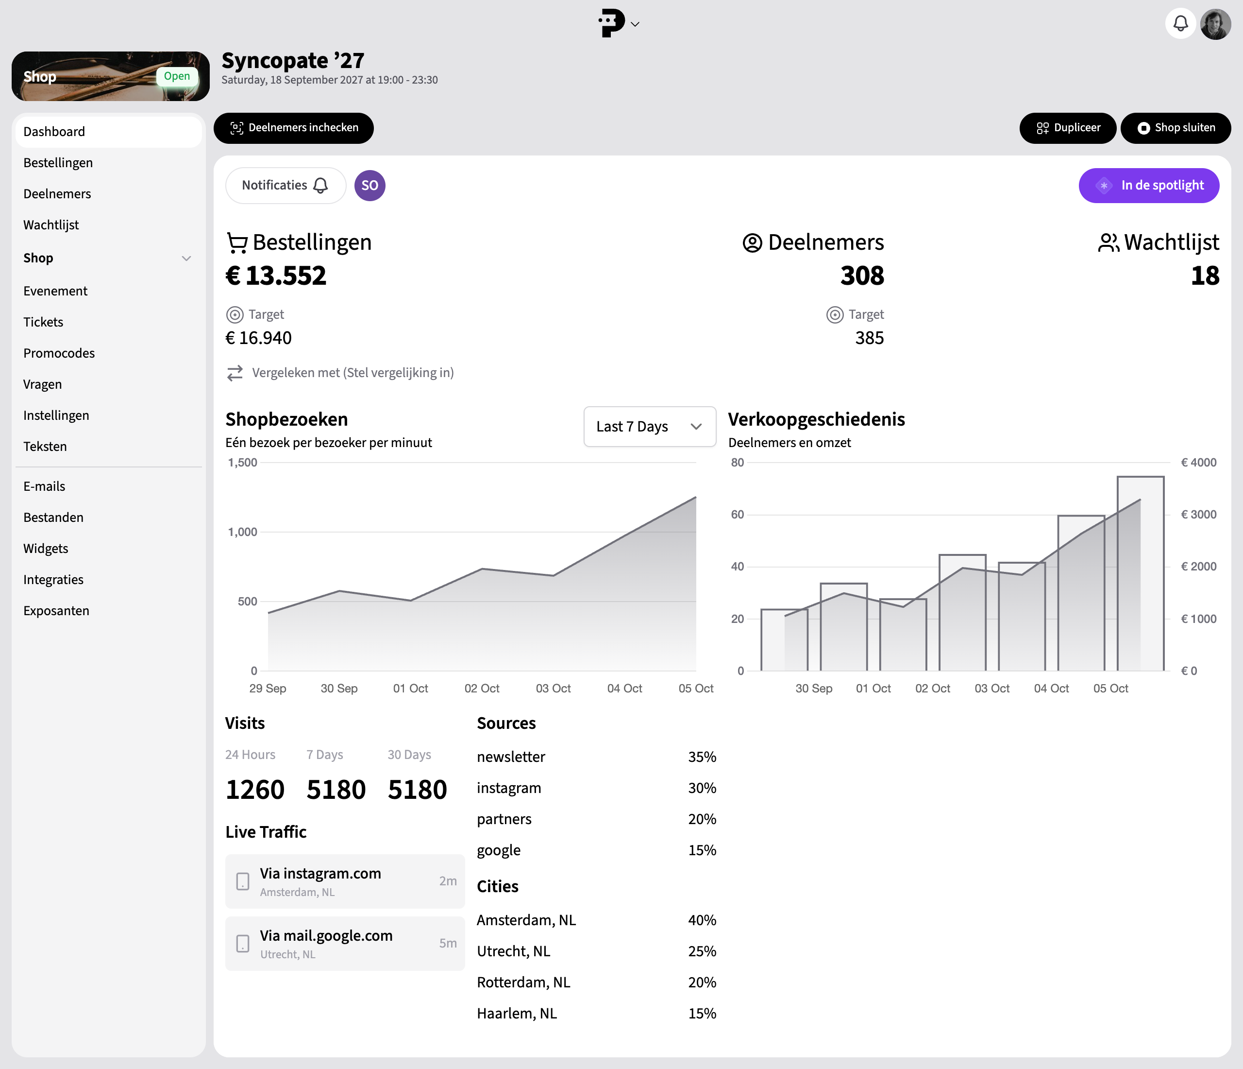Collapse the Shop section chevron in sidebar

186,258
